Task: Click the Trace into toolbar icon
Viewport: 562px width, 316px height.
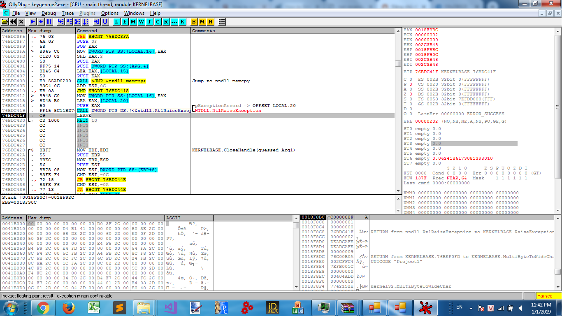Action: 77,21
